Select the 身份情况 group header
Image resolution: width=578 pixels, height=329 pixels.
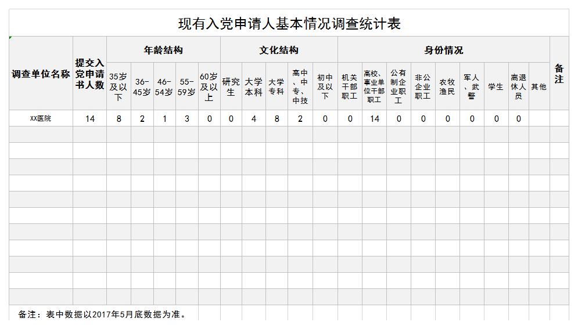[x=443, y=50]
